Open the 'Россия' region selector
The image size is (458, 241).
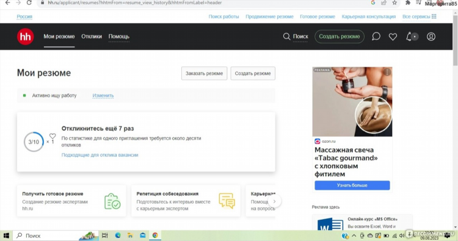pyautogui.click(x=24, y=16)
